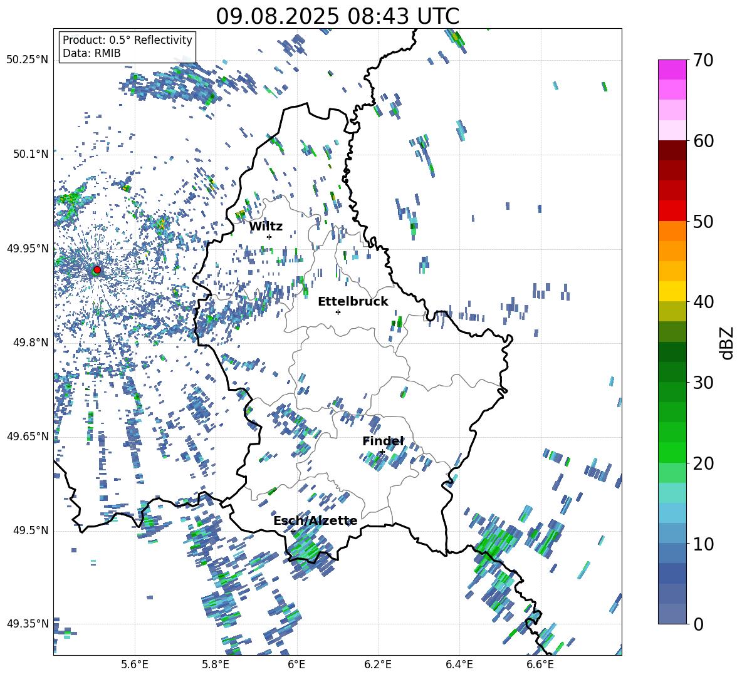
Task: Click the 49.95°N latitude label
Action: (28, 248)
